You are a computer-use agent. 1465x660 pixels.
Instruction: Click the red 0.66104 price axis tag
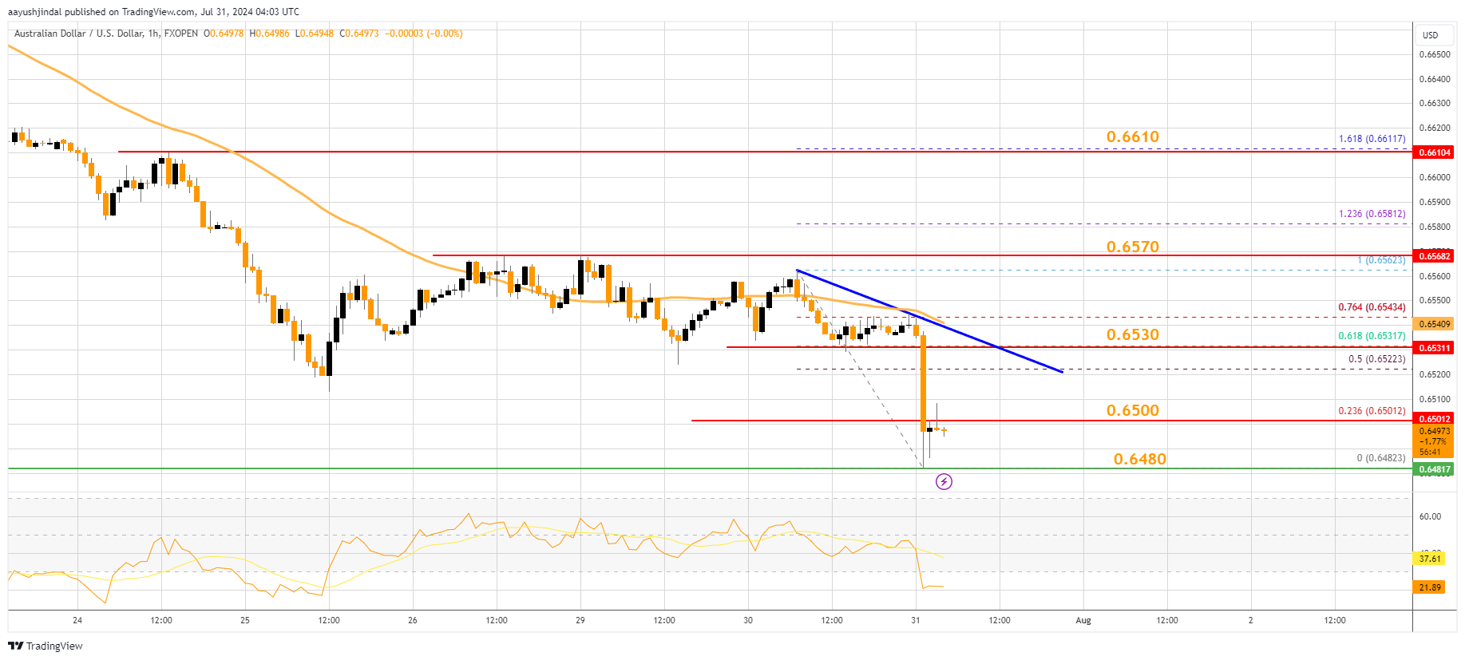[1434, 152]
